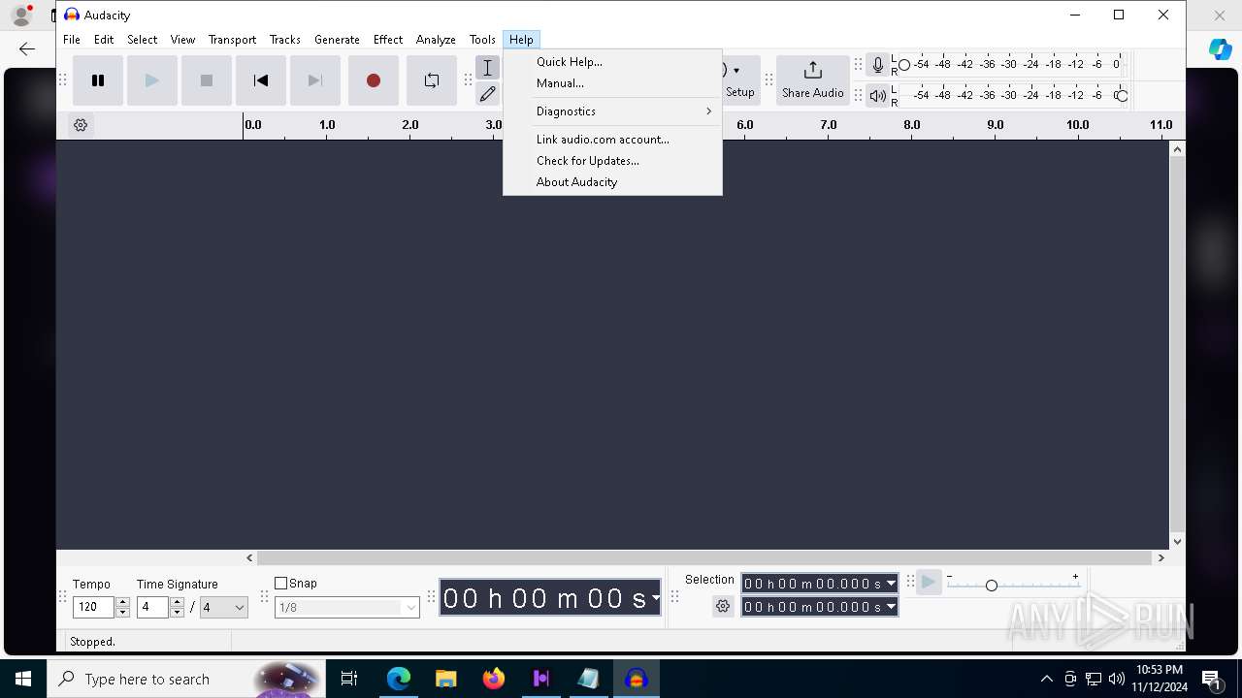The image size is (1242, 698).
Task: Click the vertical scrollbar down arrow
Action: tap(1177, 542)
